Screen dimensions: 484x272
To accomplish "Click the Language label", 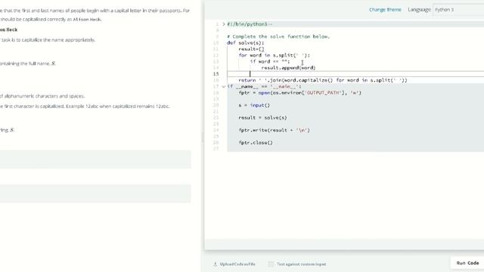I will (x=419, y=10).
